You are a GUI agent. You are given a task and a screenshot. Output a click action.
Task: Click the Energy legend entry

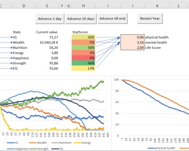(82, 143)
